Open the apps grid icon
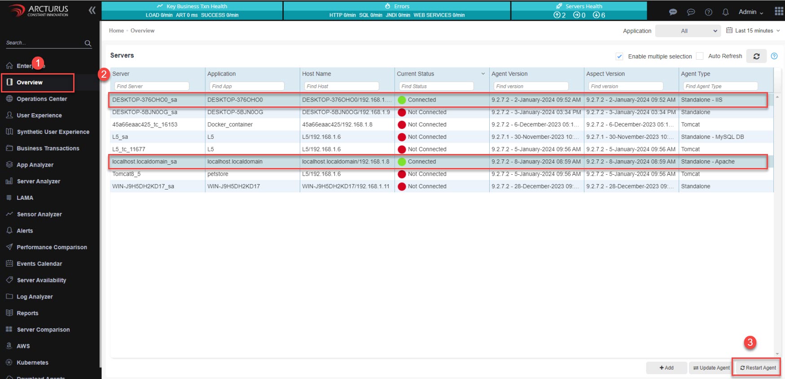This screenshot has height=379, width=785. (x=779, y=11)
